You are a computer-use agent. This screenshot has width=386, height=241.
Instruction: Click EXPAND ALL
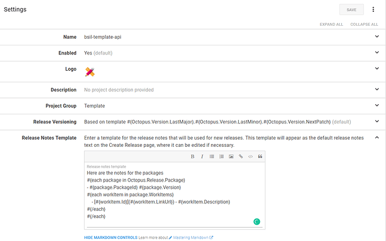point(331,24)
